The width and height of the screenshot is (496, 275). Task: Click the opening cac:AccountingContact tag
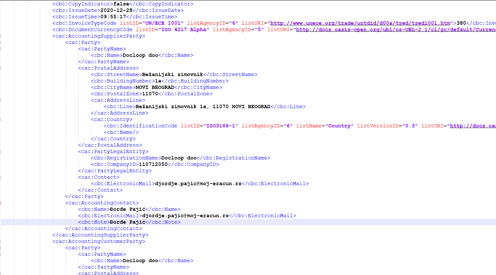[x=102, y=203]
